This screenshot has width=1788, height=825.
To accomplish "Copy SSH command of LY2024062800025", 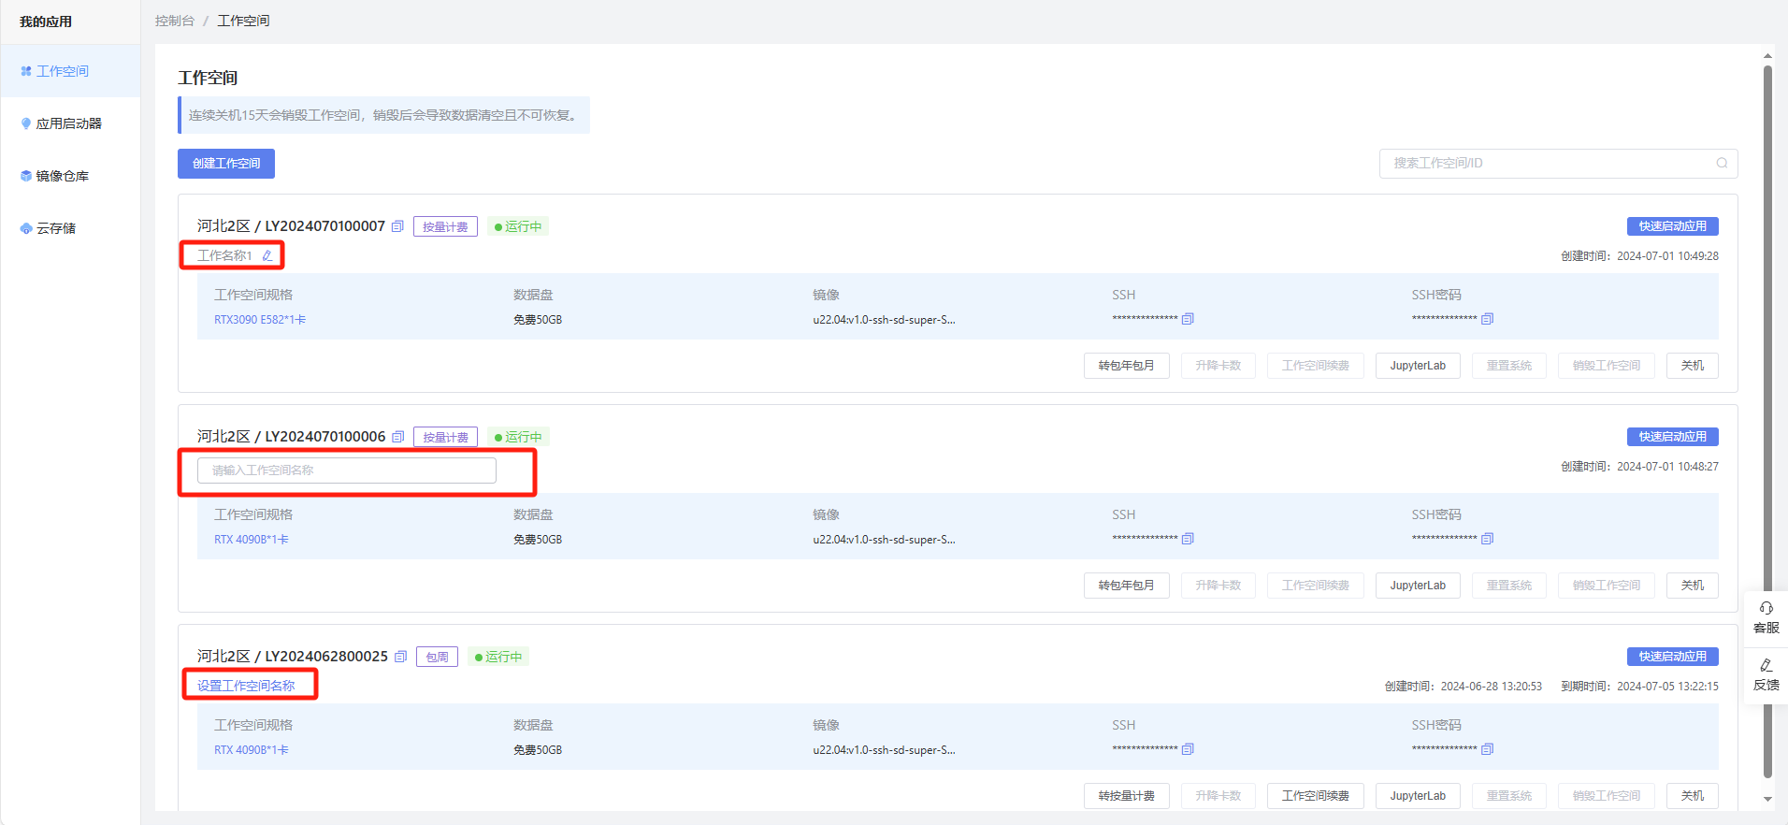I will pos(1188,749).
